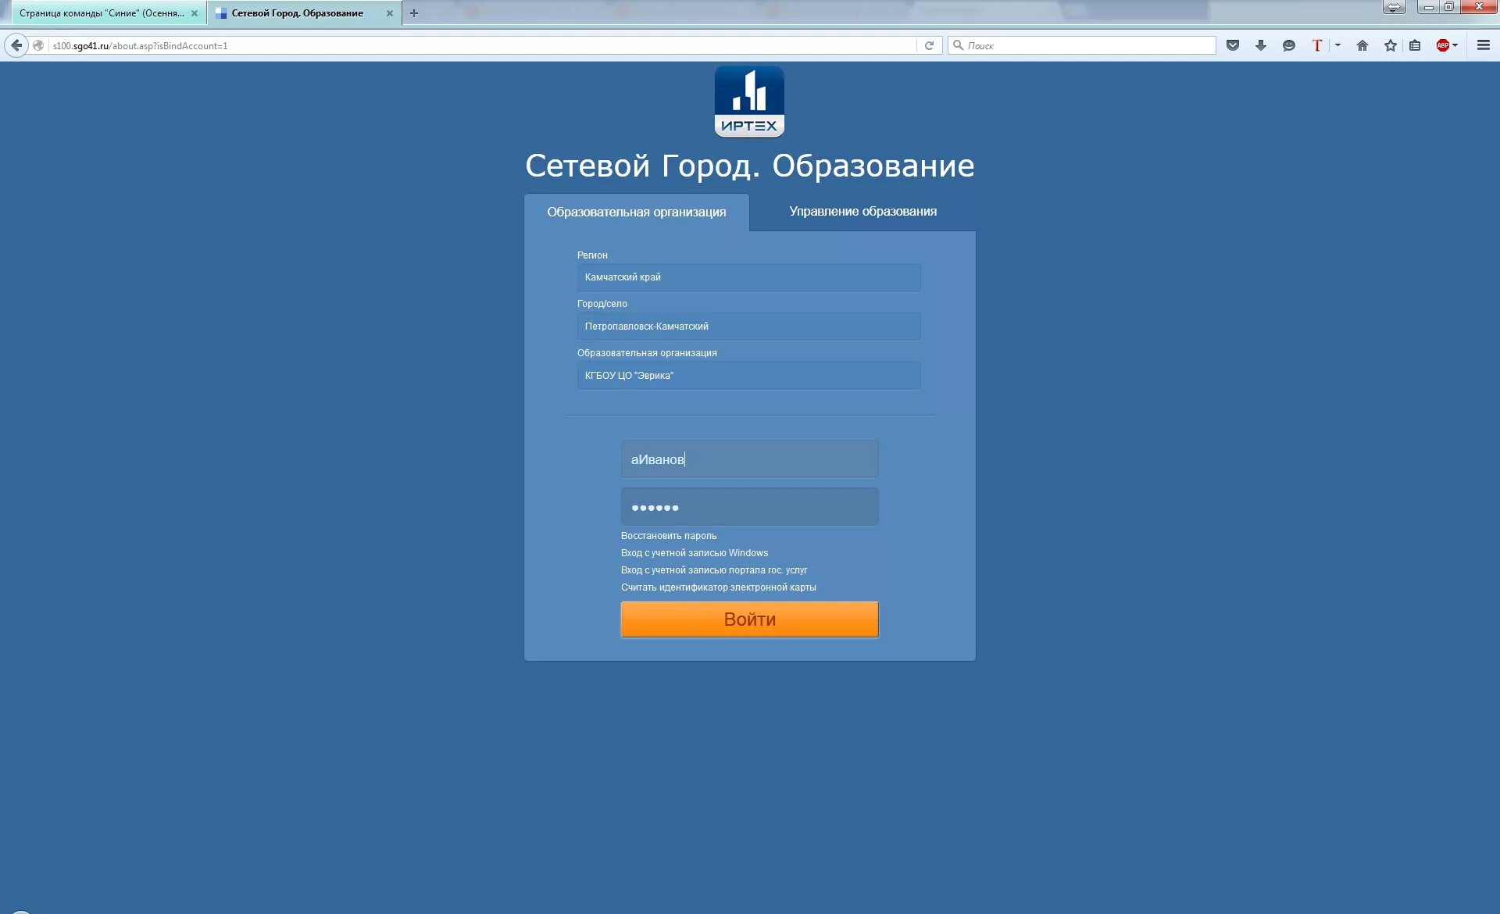Image resolution: width=1500 pixels, height=914 pixels.
Task: Click the bookmark star icon
Action: click(x=1390, y=45)
